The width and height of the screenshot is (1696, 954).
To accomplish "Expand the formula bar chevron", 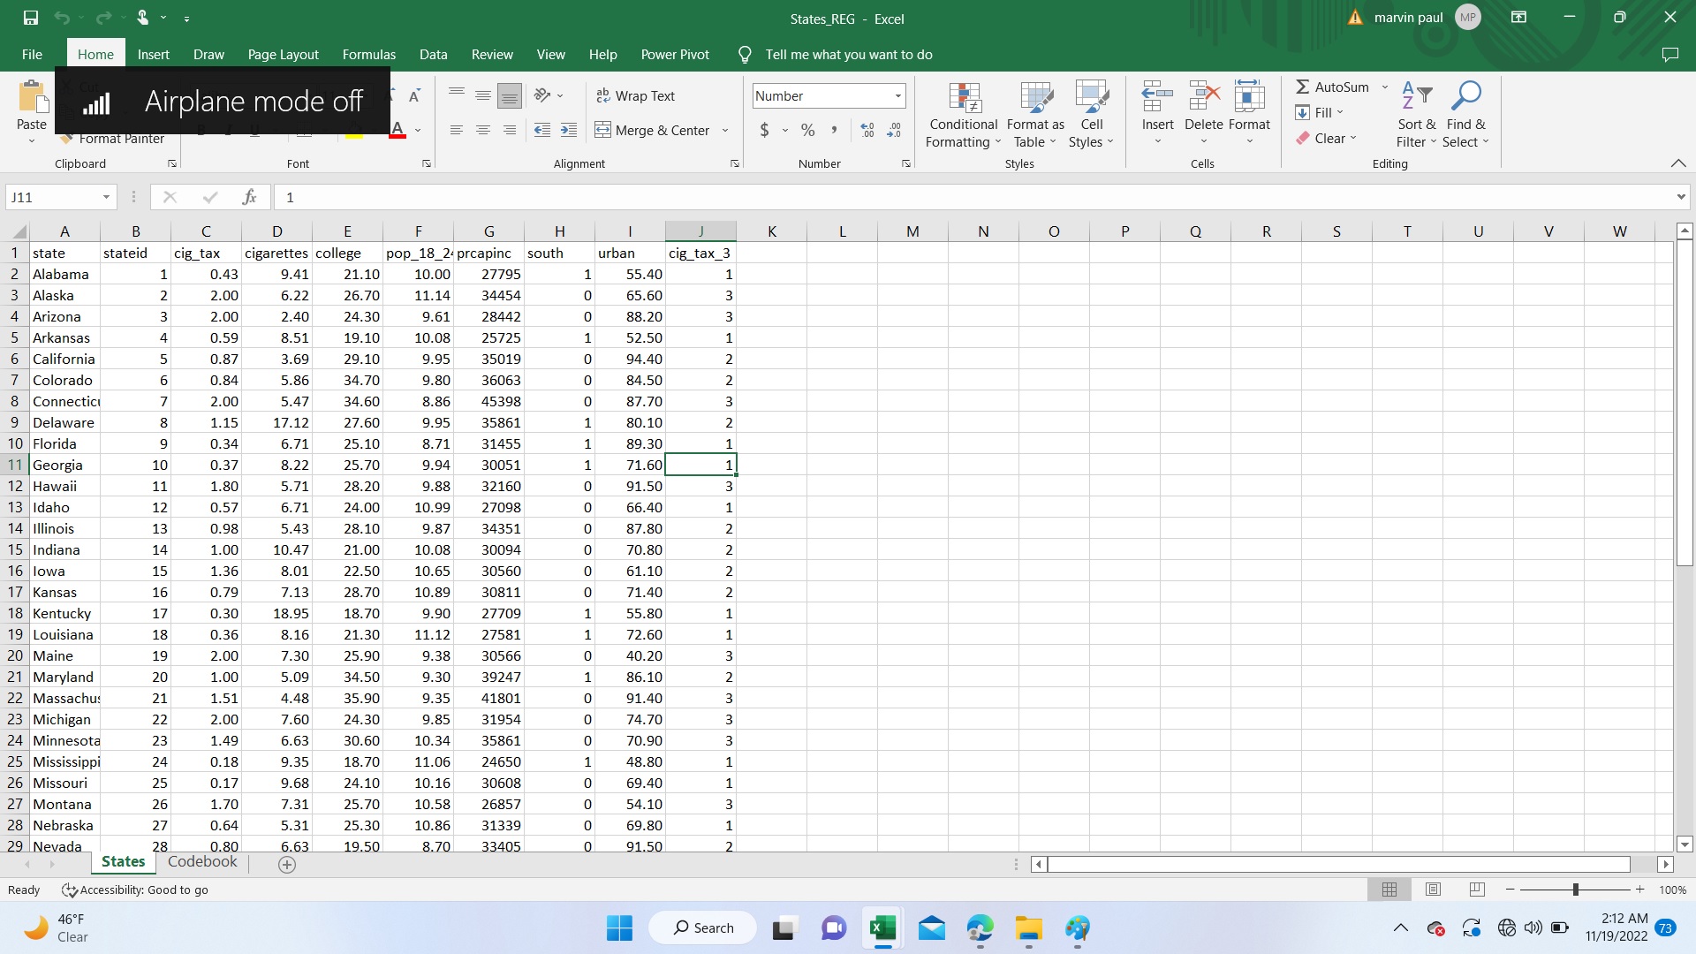I will coord(1680,197).
